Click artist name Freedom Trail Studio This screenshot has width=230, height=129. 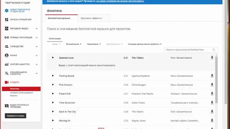tap(142, 94)
